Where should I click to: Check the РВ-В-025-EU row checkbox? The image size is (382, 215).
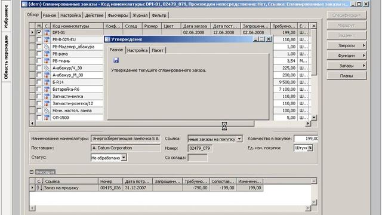click(x=39, y=39)
